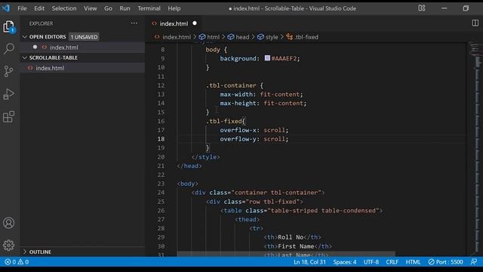Click the index.html breadcrumb file item
Image resolution: width=483 pixels, height=272 pixels.
[x=173, y=37]
